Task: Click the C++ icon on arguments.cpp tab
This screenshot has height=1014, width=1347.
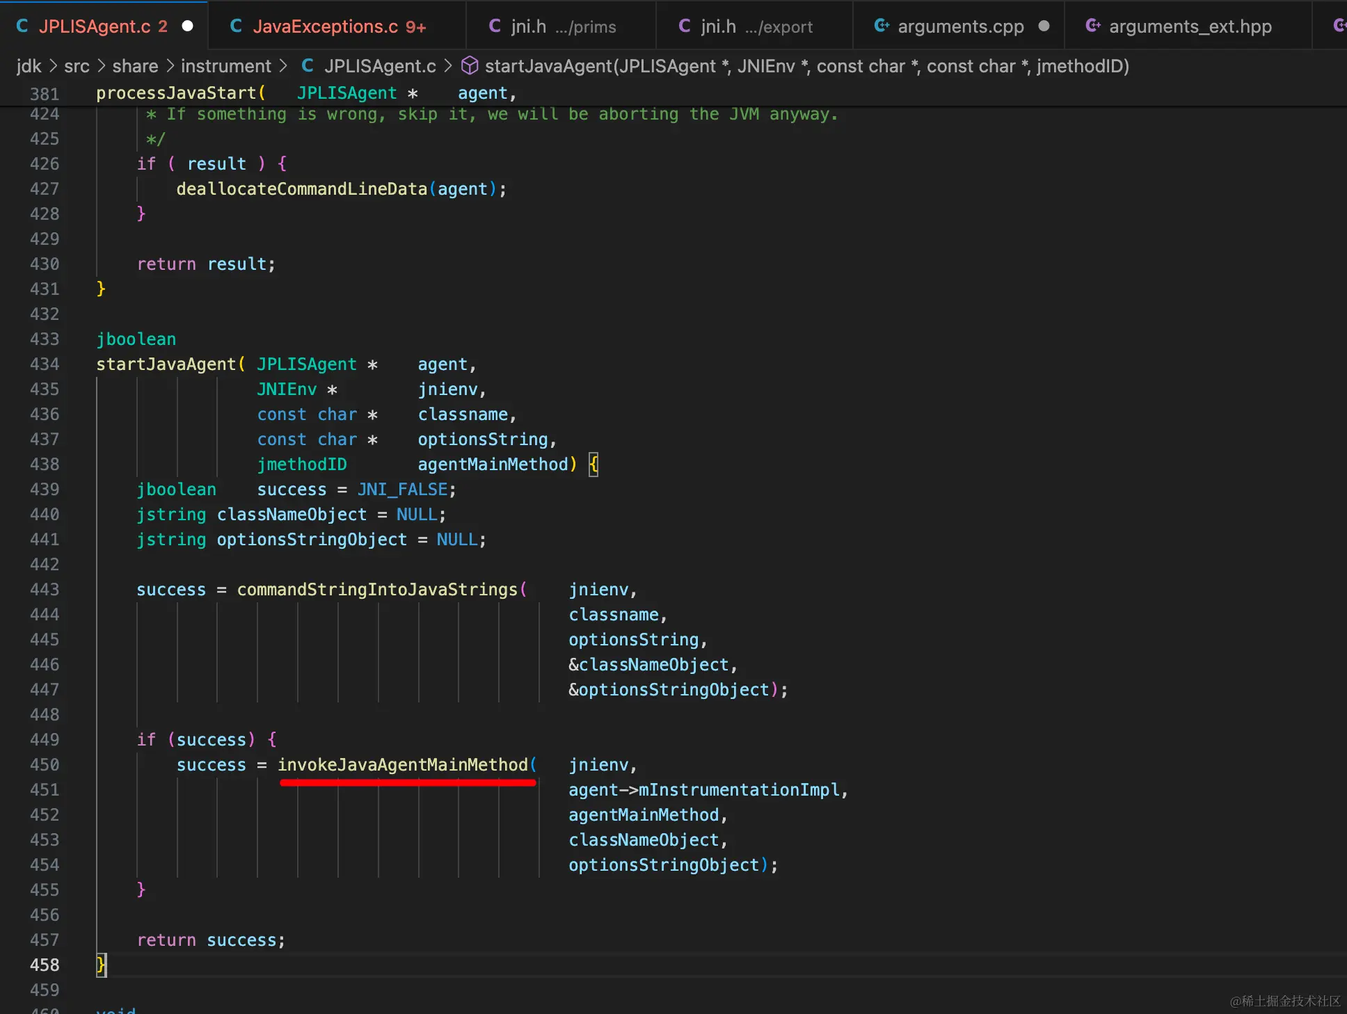Action: 882,26
